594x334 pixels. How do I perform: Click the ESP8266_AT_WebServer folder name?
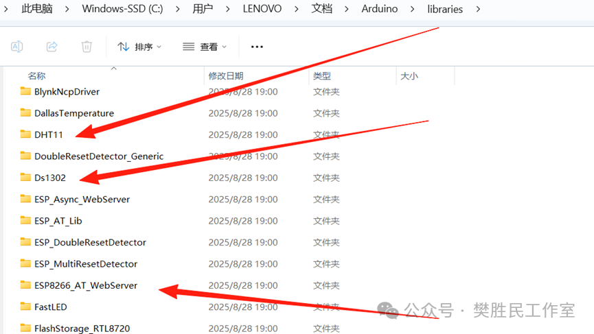click(x=86, y=285)
